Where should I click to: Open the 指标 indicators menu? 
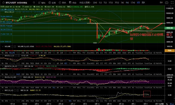[42, 2]
